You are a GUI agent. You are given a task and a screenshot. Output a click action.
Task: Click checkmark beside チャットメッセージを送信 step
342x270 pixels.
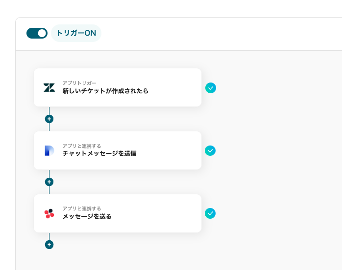point(210,150)
